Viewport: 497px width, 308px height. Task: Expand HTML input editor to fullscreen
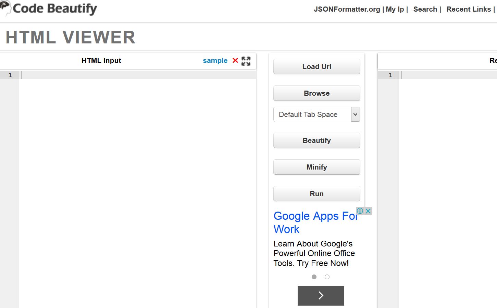pyautogui.click(x=246, y=61)
